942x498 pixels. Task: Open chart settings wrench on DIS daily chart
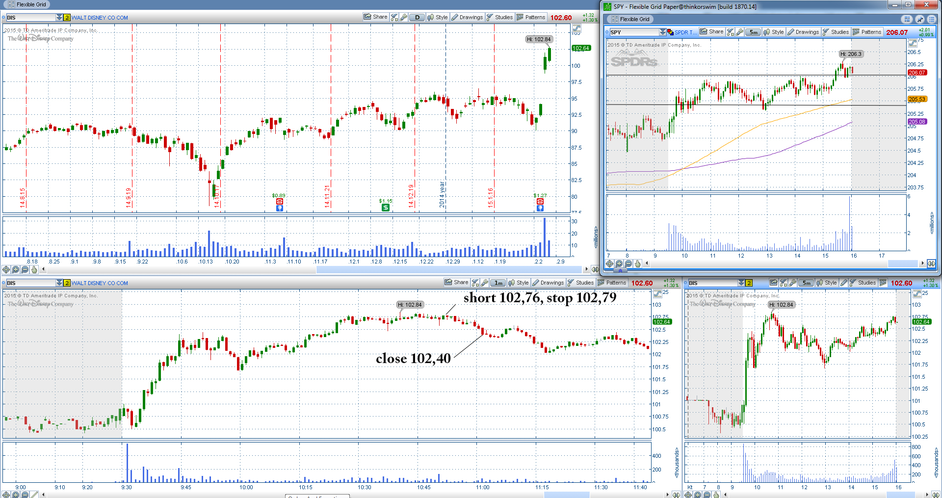403,17
